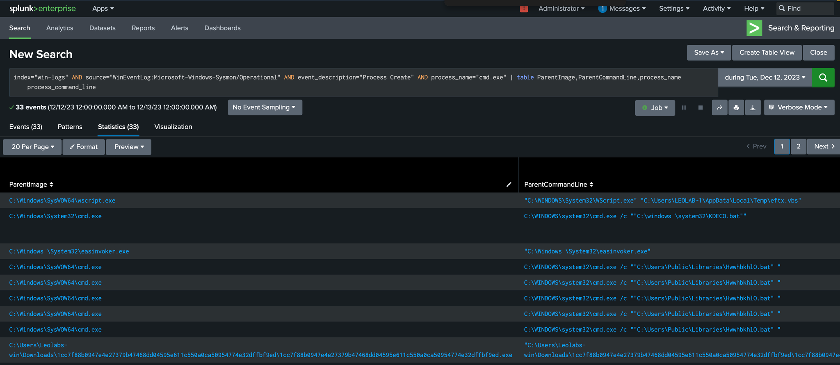Click Leolabs-win Downloads ParentImage cell

coord(261,350)
